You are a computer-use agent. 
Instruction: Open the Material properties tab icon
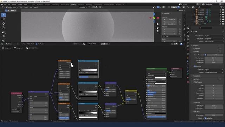pyautogui.click(x=188, y=78)
